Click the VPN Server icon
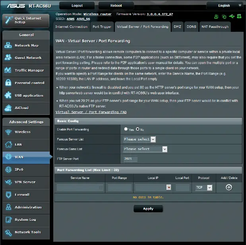Image resolution: width=246 pixels, height=245 pixels. 8,182
